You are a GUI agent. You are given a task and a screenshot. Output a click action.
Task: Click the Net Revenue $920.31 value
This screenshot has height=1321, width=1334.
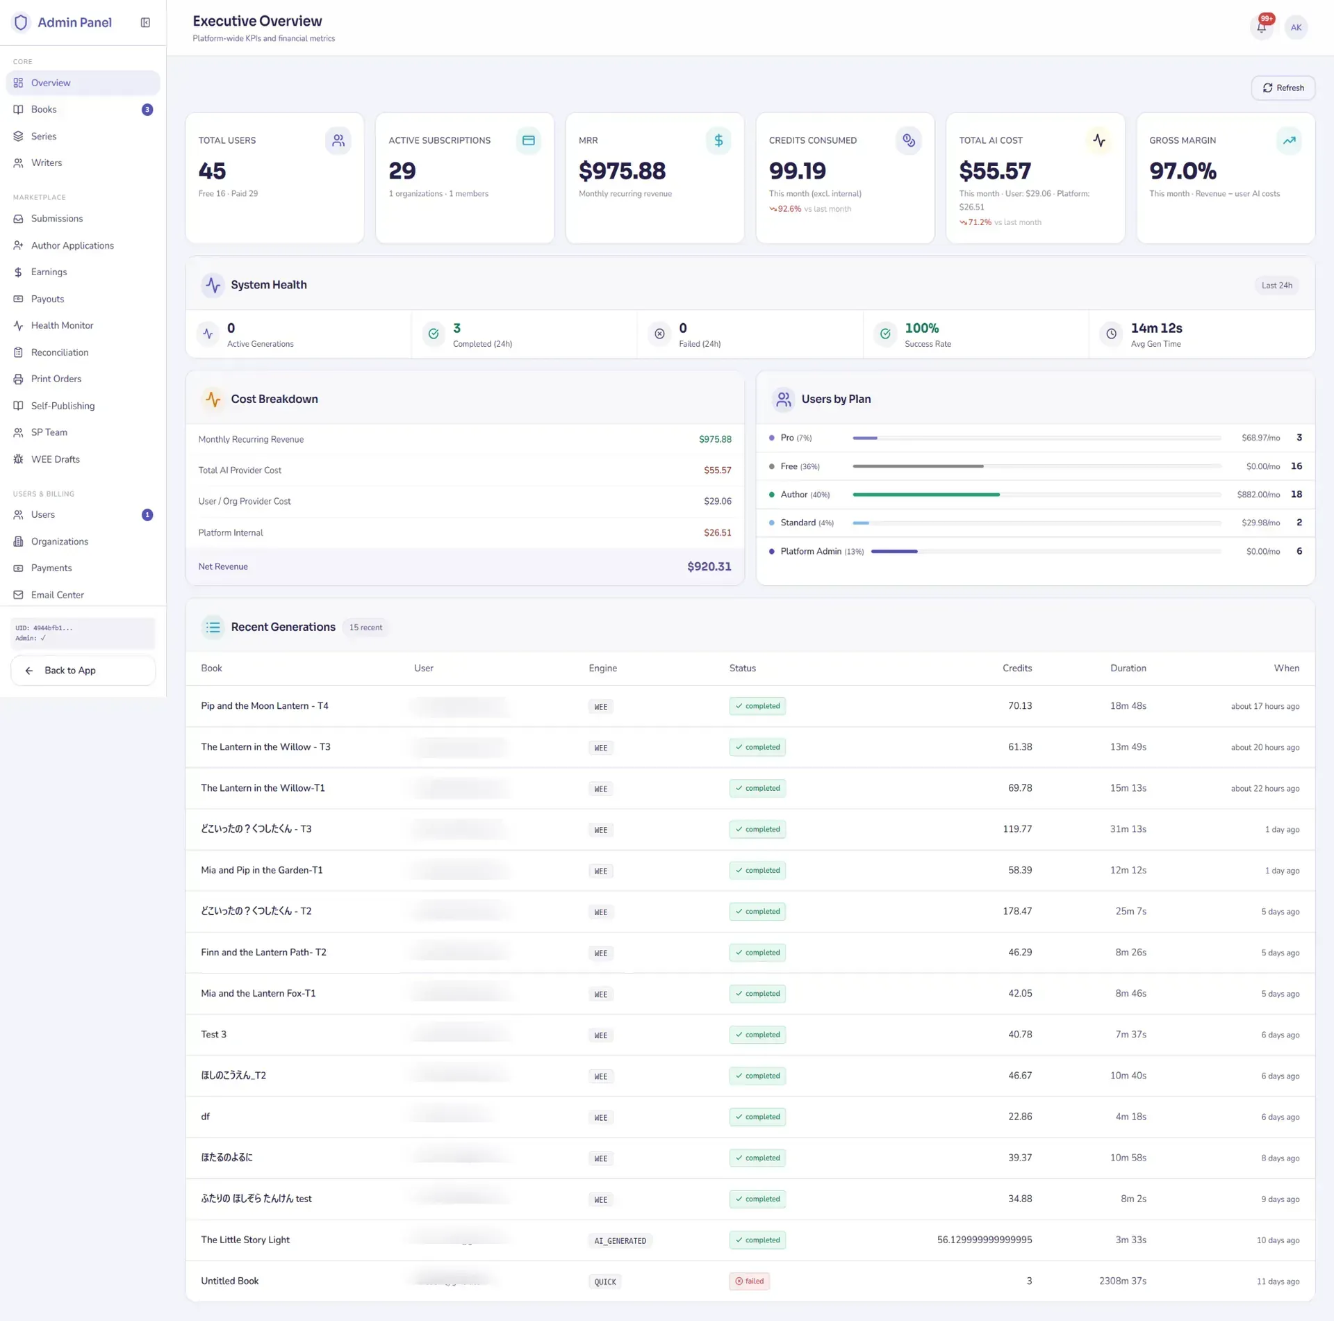tap(709, 566)
